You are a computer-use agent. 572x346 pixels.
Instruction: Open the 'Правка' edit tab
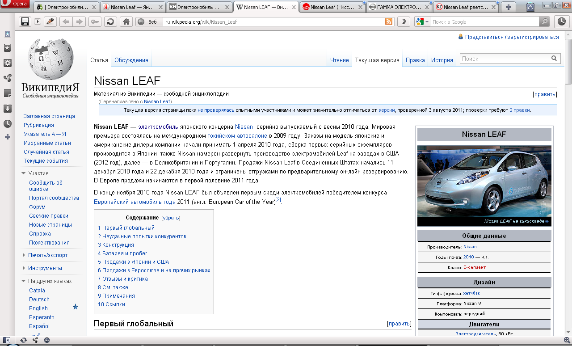click(x=415, y=60)
